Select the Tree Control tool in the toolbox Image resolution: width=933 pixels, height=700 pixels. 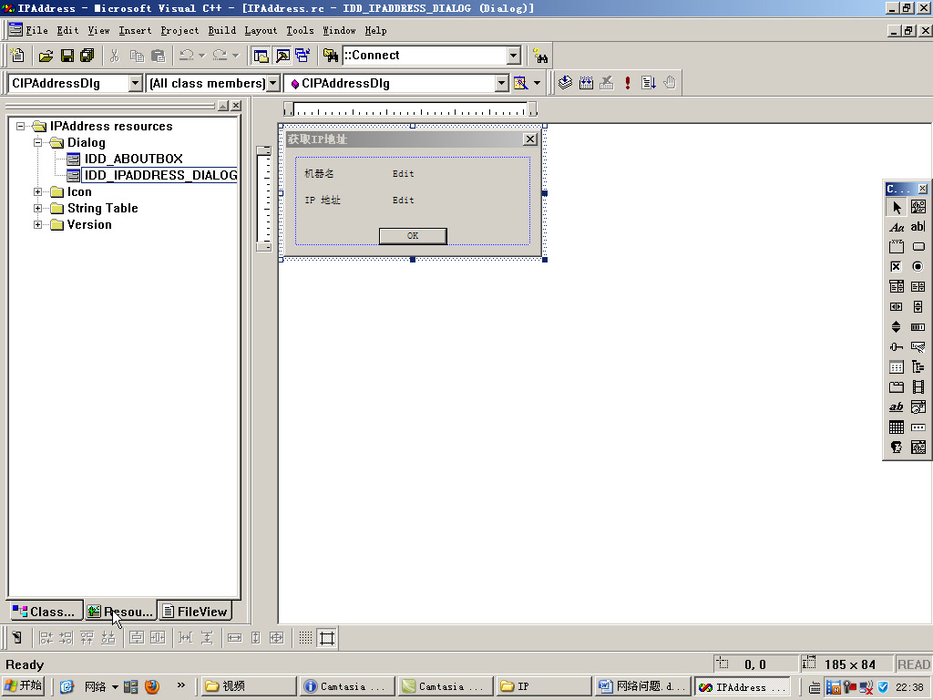(x=918, y=366)
